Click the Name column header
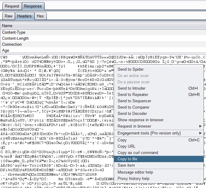 point(103,26)
